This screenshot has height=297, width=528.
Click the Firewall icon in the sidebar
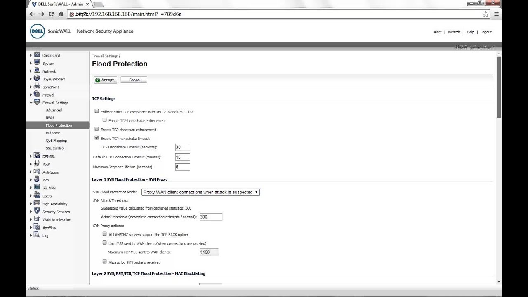(37, 94)
